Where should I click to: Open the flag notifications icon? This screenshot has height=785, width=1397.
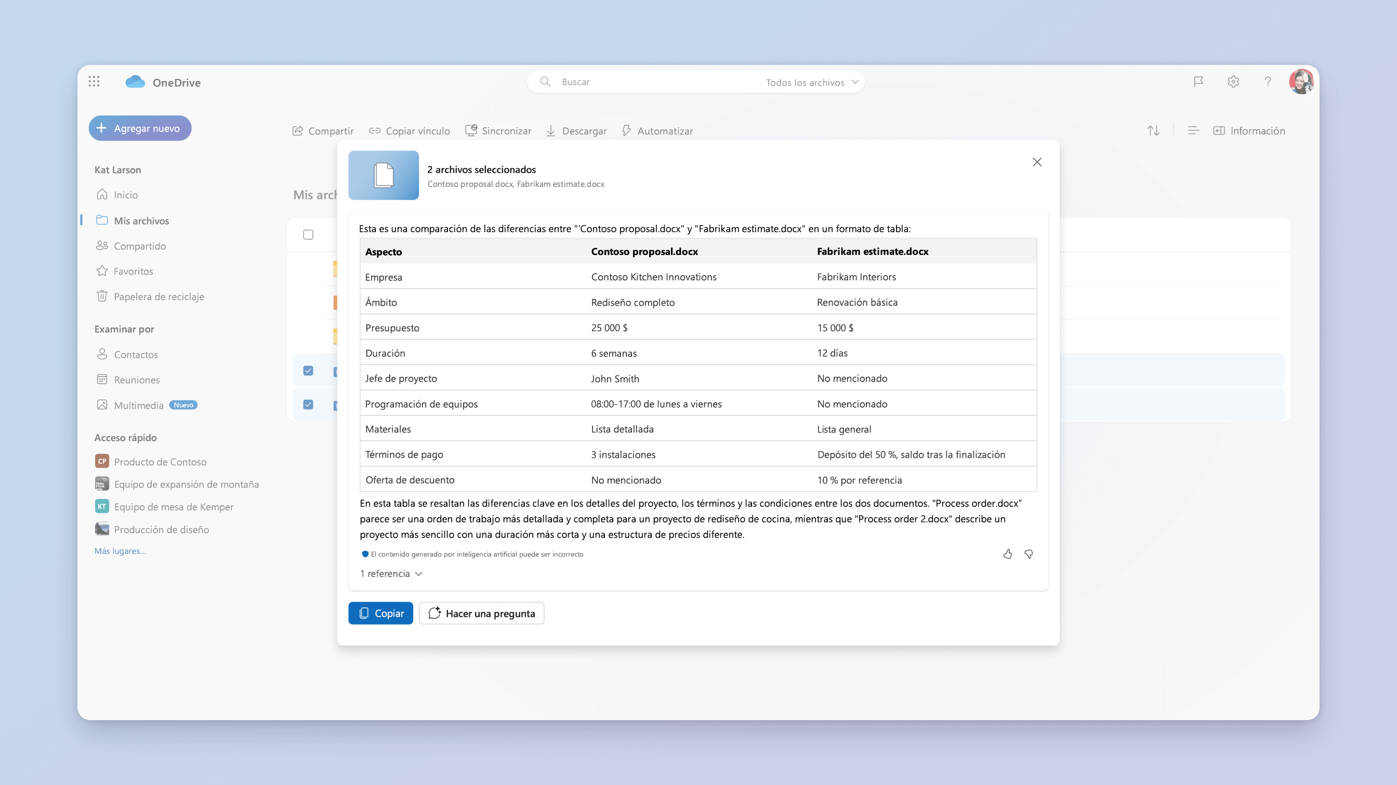click(1198, 82)
